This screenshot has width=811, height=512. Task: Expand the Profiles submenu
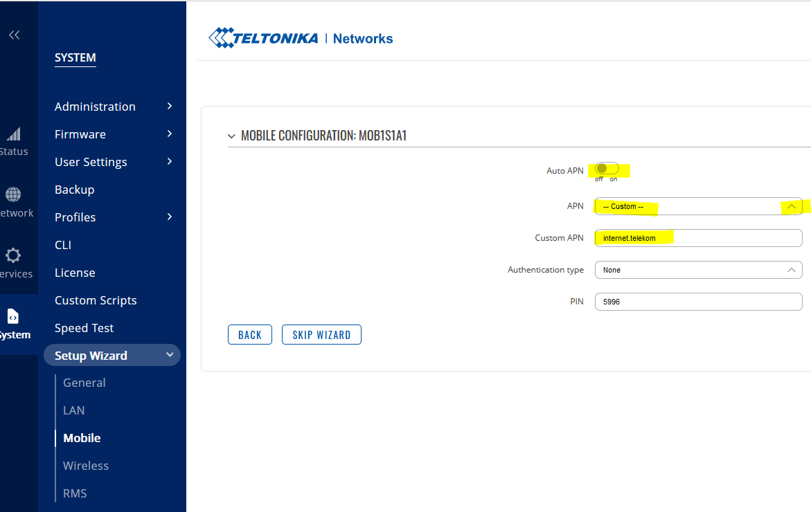tap(169, 217)
